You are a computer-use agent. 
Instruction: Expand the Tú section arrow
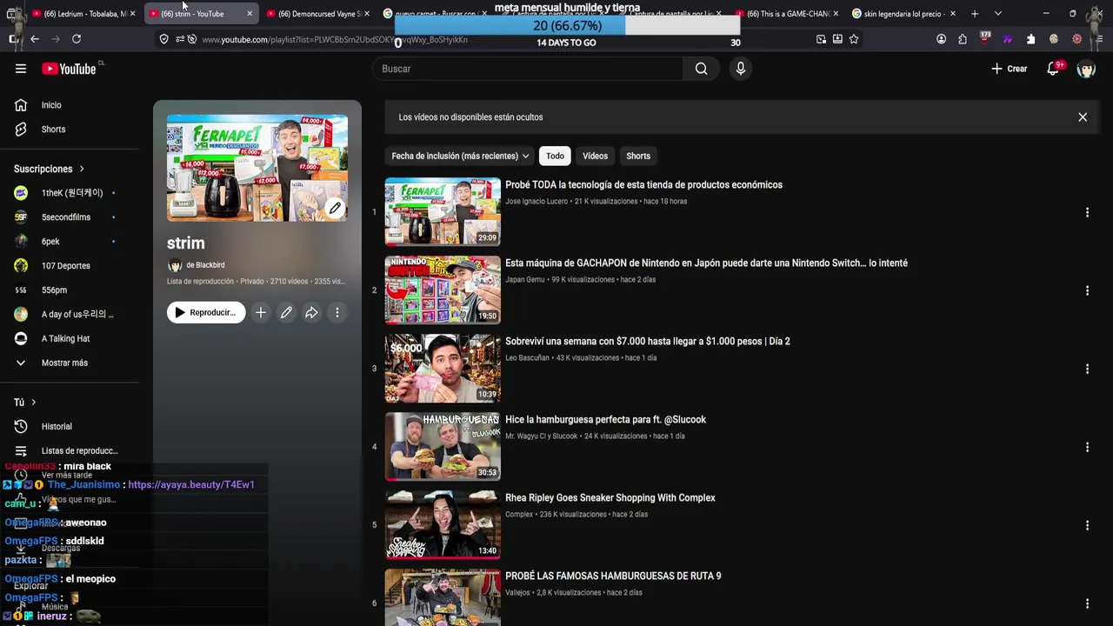33,403
